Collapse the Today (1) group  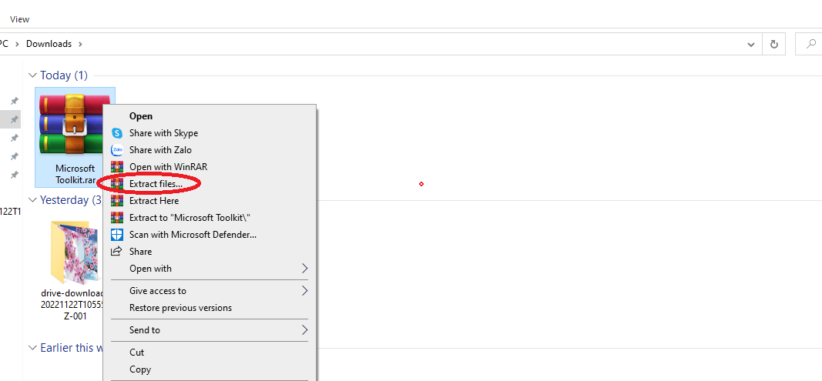pyautogui.click(x=33, y=75)
